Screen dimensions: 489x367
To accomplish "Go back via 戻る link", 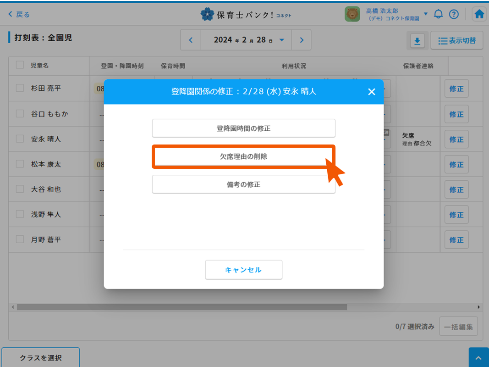I will 19,14.
